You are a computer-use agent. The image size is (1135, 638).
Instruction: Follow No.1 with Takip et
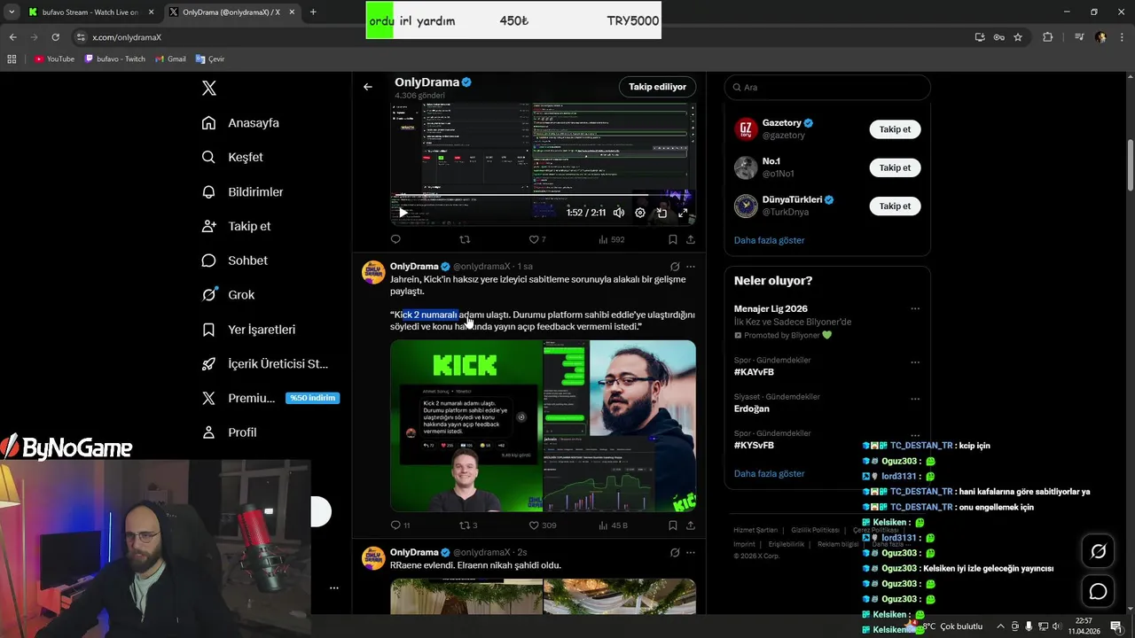point(895,167)
